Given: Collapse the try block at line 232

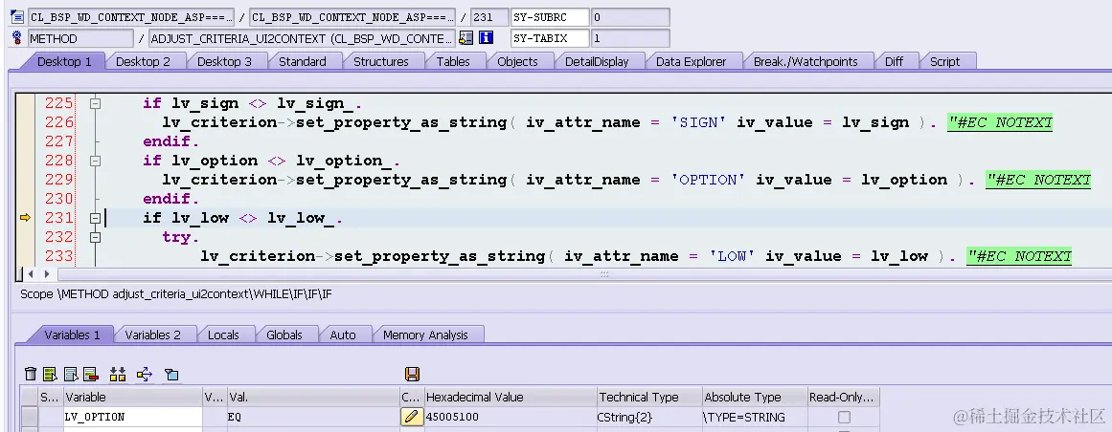Looking at the screenshot, I should (x=95, y=237).
